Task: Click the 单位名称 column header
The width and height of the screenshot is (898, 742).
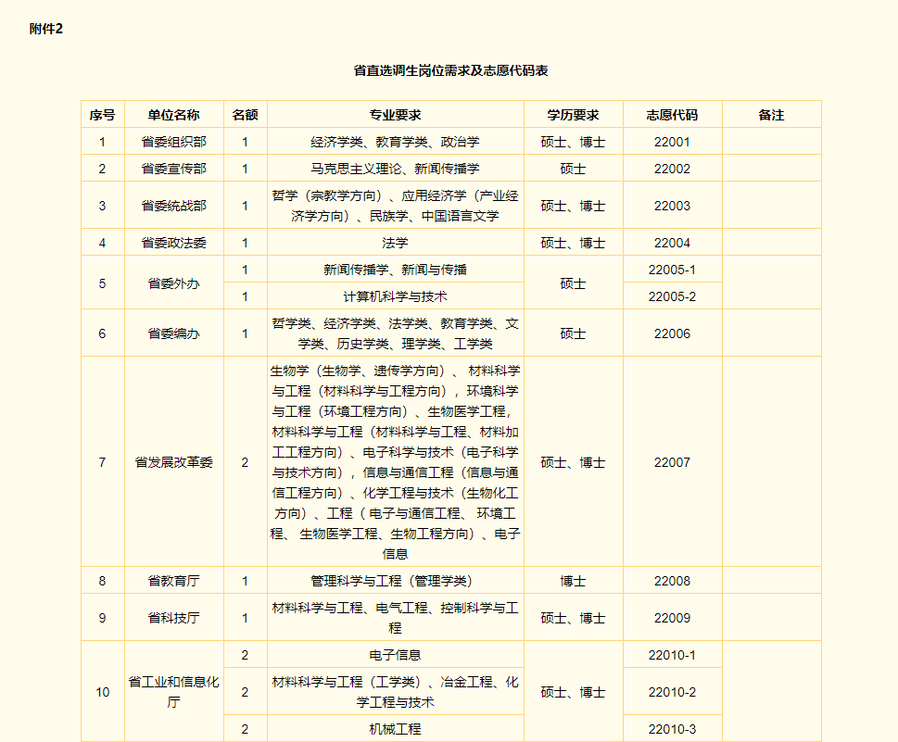Action: [173, 115]
